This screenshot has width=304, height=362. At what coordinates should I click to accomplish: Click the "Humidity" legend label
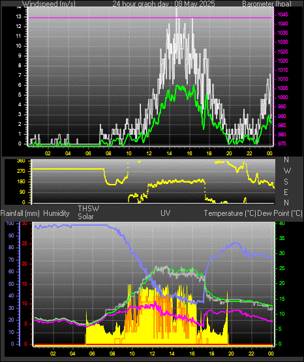pos(56,213)
